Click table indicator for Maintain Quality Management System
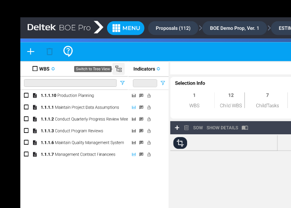This screenshot has width=291, height=208. 134,142
